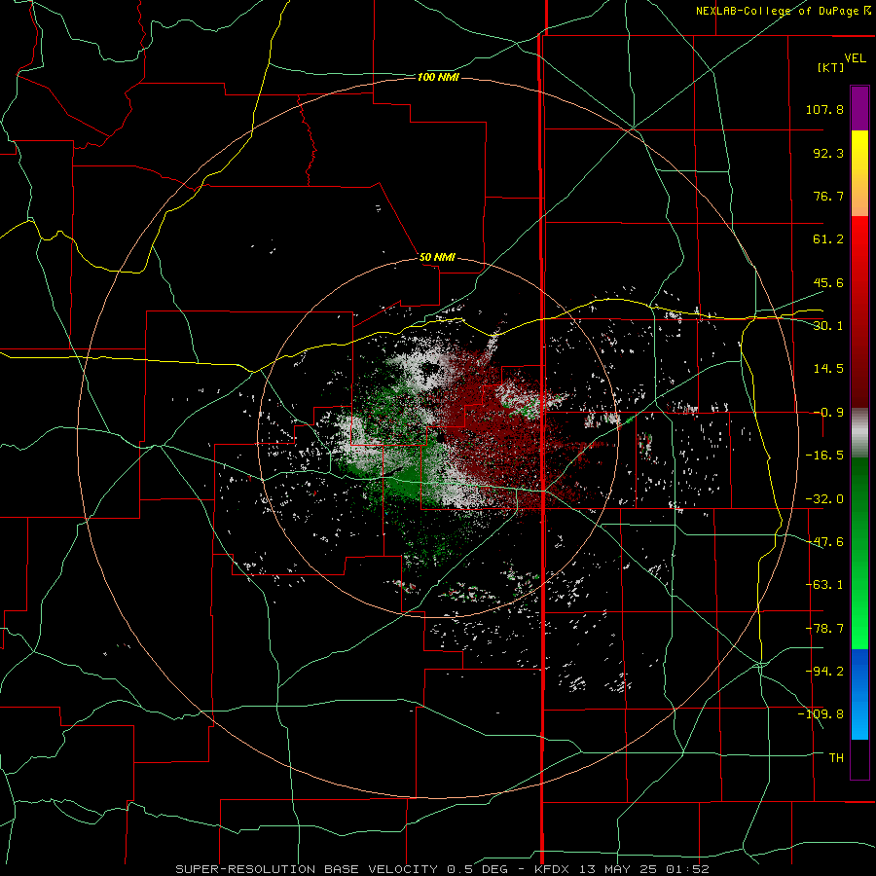Select the 61.2 velocity scale value

point(828,239)
